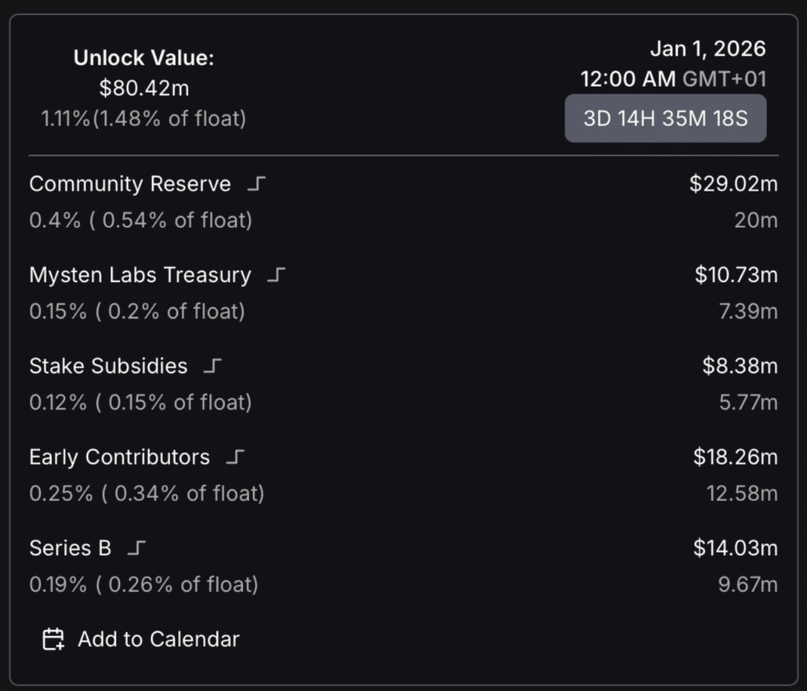Click the $29.02m Community Reserve amount
The width and height of the screenshot is (807, 691).
pos(733,184)
